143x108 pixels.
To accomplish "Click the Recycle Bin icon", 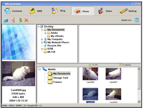I will (x=45, y=46).
